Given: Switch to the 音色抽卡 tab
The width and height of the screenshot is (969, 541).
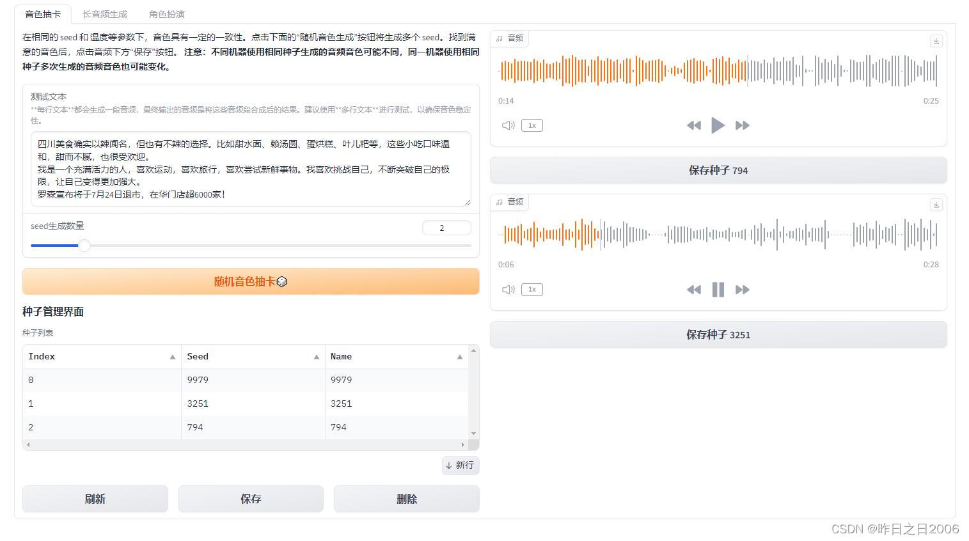Looking at the screenshot, I should pyautogui.click(x=43, y=14).
